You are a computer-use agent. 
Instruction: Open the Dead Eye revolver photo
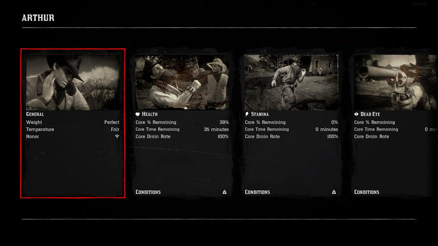pyautogui.click(x=396, y=82)
